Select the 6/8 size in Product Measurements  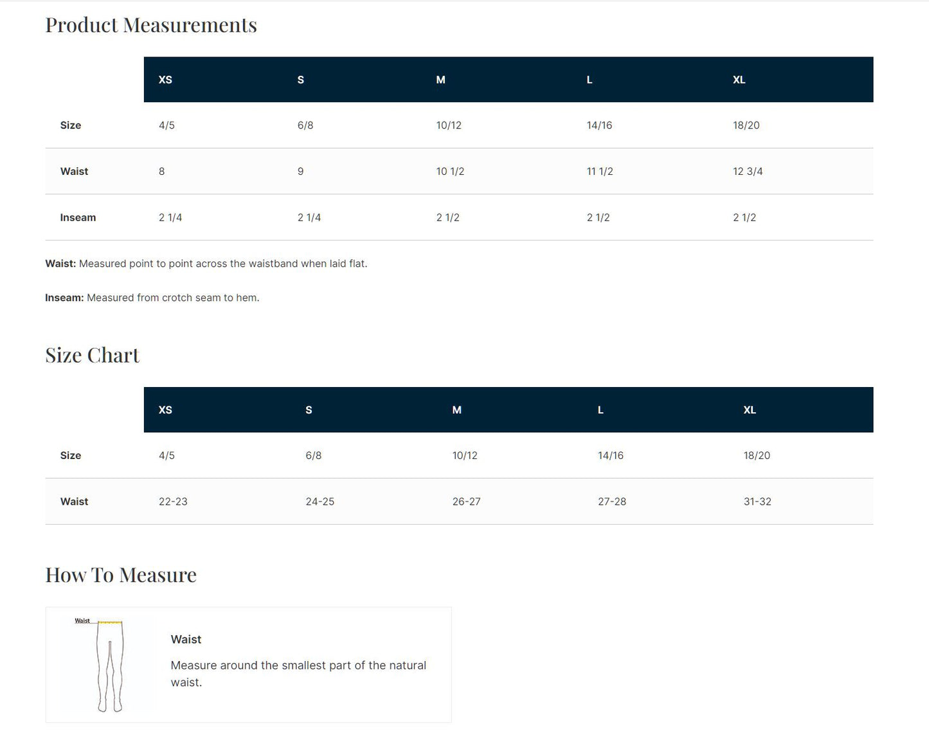click(305, 125)
